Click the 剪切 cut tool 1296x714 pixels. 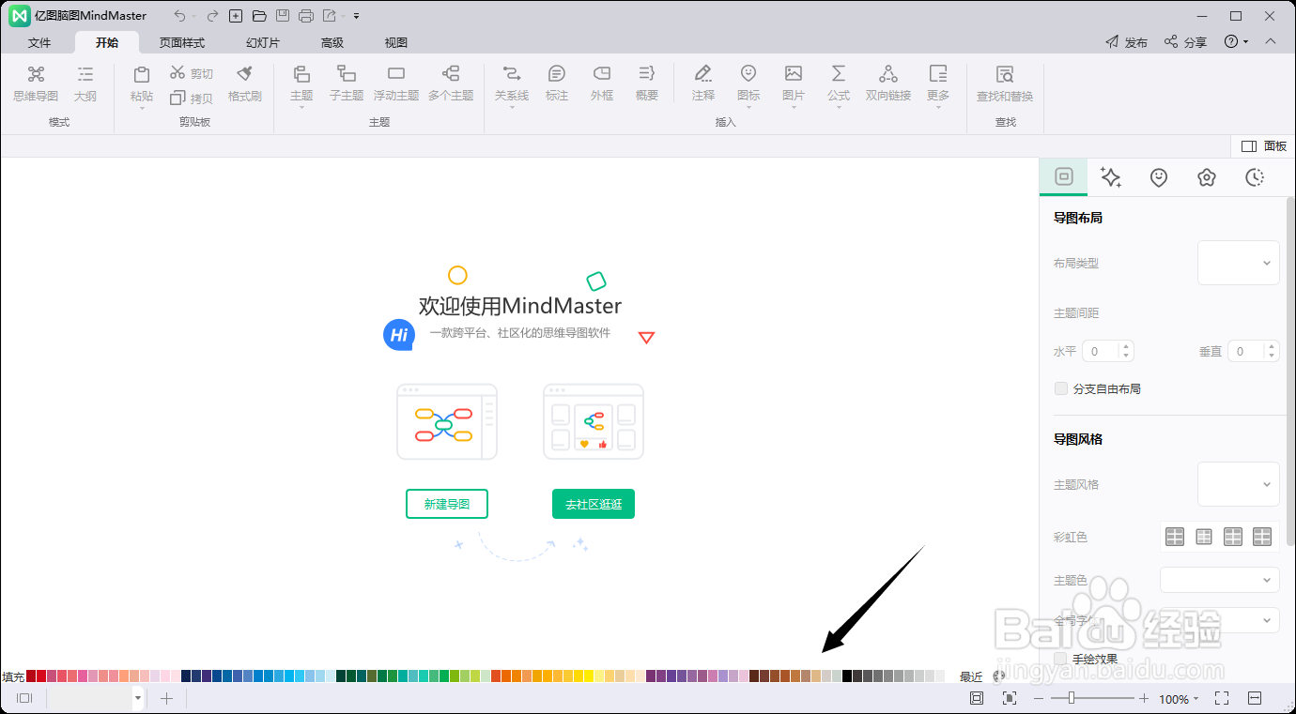(192, 73)
